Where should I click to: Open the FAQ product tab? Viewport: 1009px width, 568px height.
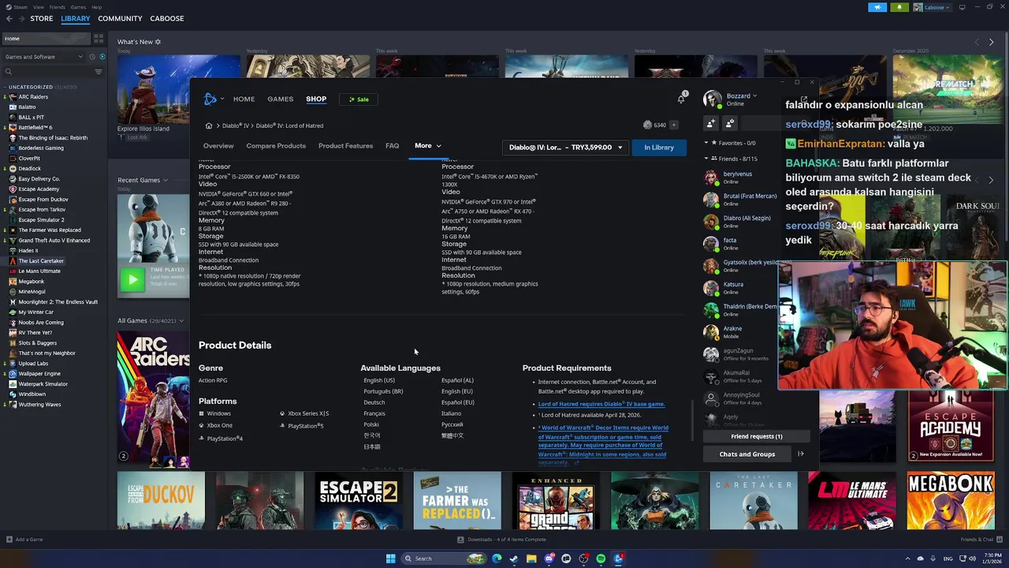(x=392, y=146)
